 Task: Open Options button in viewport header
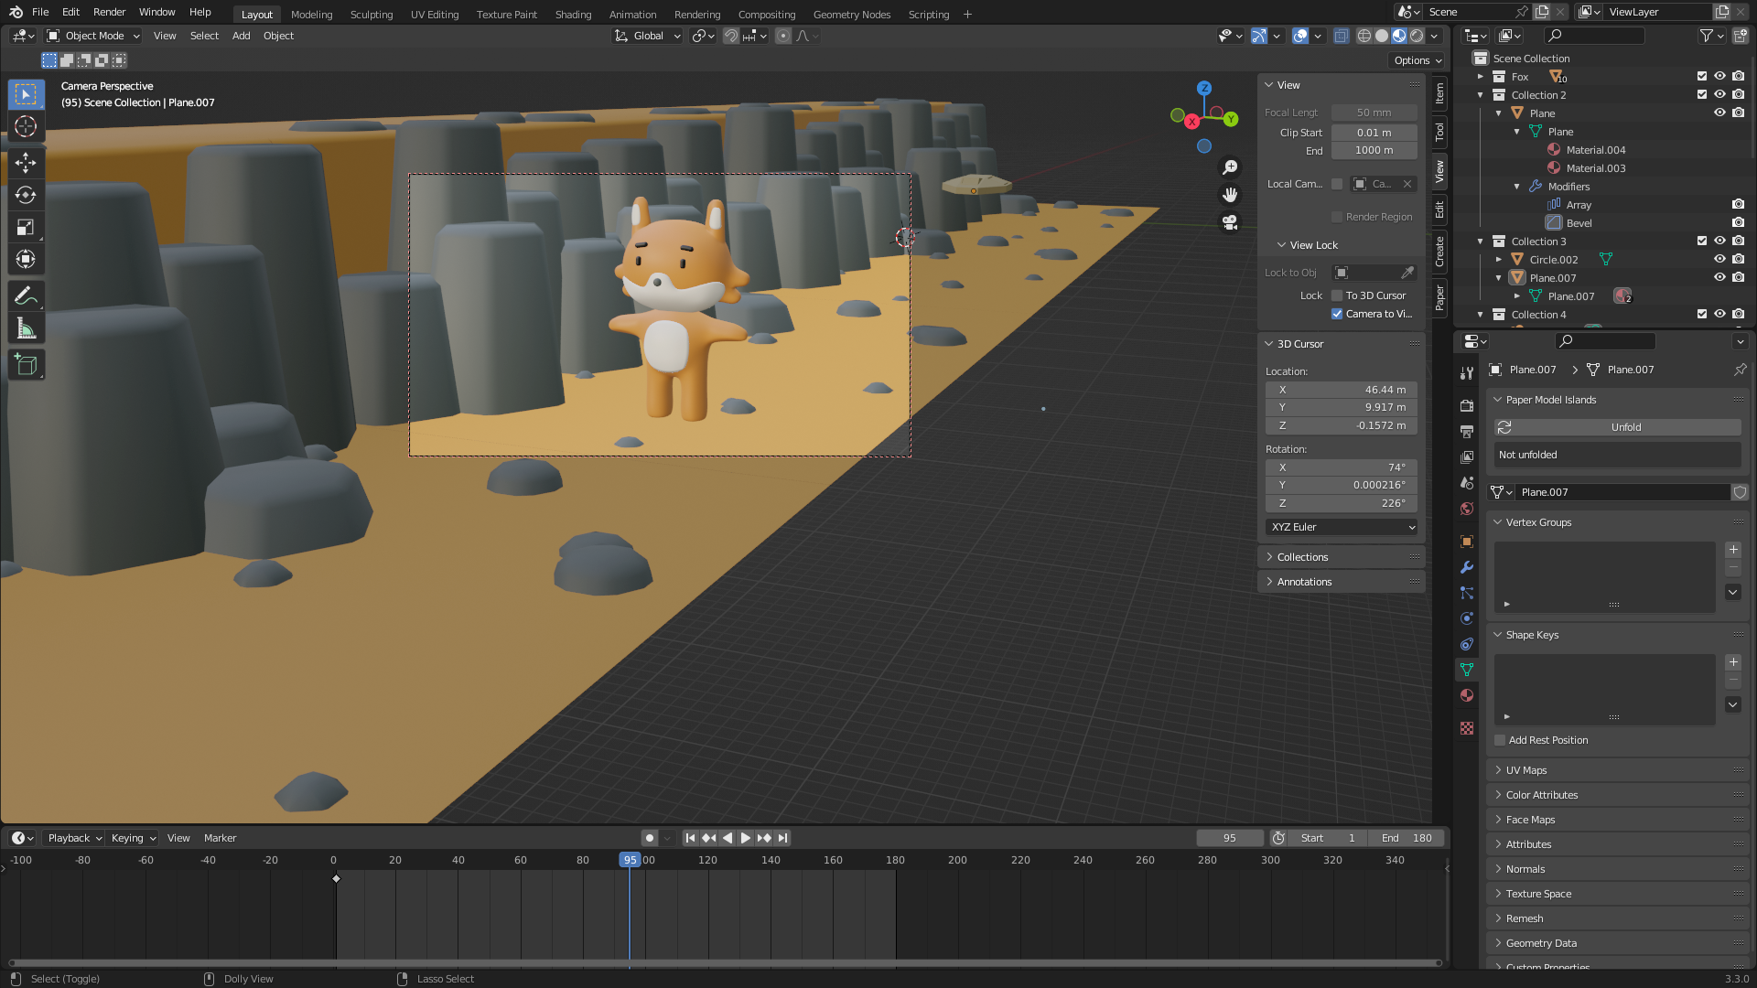(1417, 60)
